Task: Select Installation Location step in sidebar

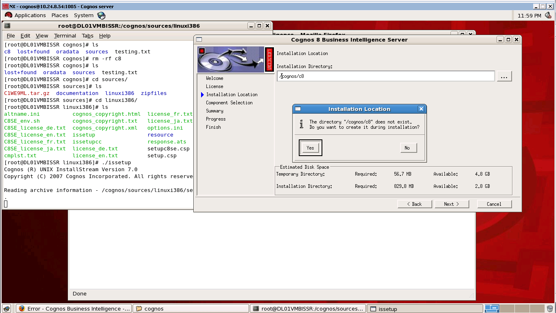Action: click(x=232, y=95)
